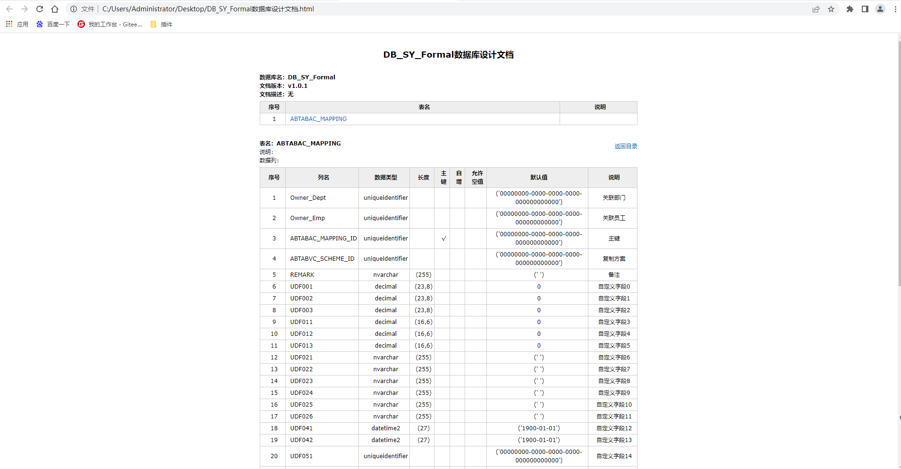This screenshot has height=469, width=901.
Task: Click the UDF024 cell
Action: pos(322,393)
